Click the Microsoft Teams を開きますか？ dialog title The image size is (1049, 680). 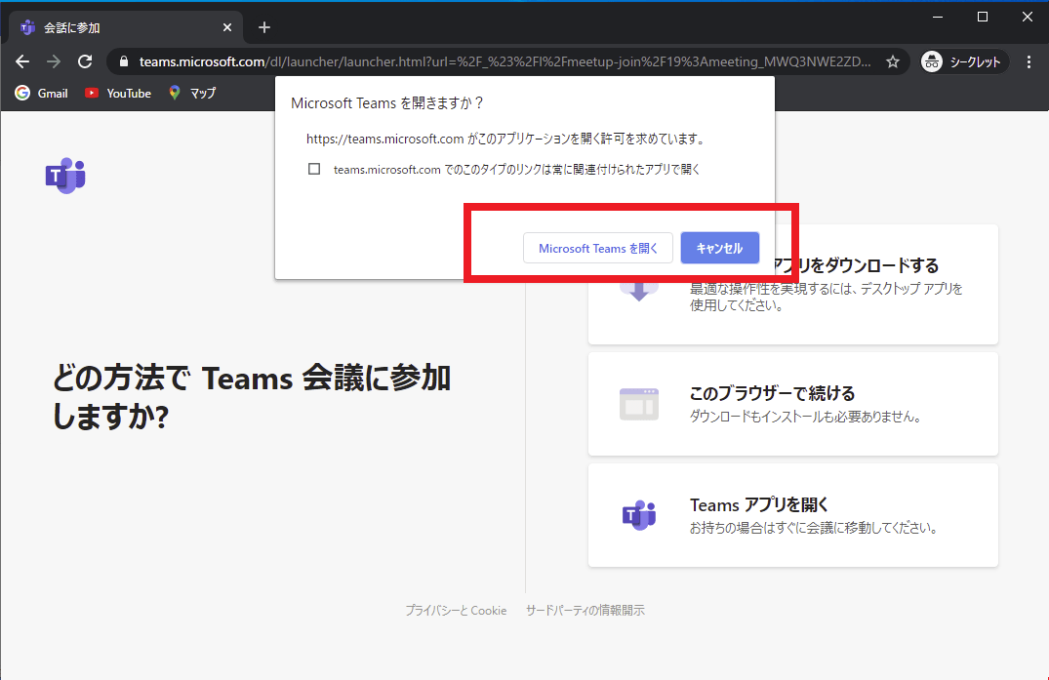click(x=387, y=103)
